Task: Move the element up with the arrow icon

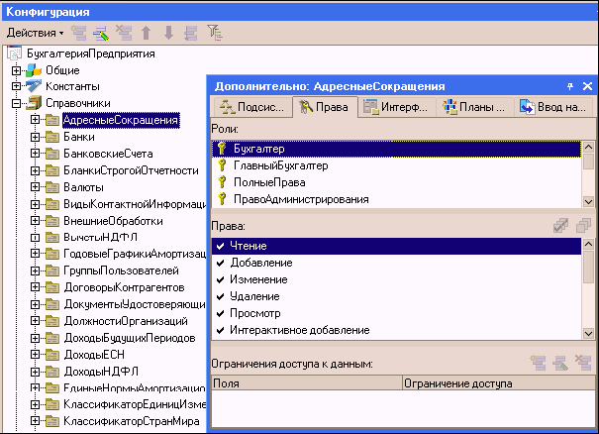Action: [146, 33]
